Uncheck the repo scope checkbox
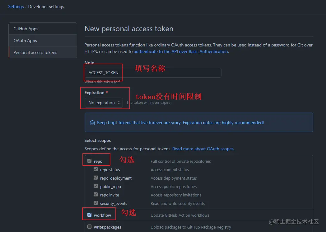 89,161
